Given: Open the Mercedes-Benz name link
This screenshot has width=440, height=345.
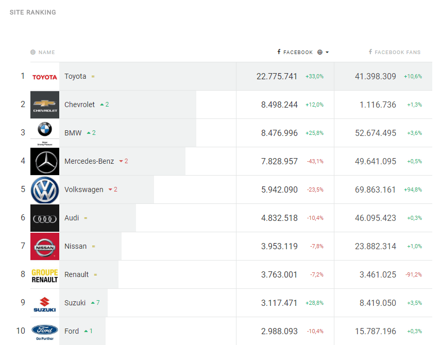Looking at the screenshot, I should tap(89, 161).
